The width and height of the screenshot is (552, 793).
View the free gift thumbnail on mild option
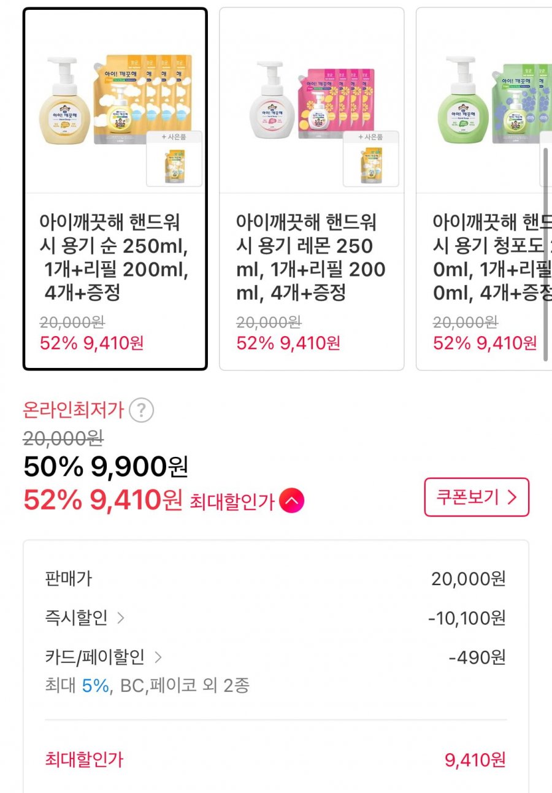174,164
